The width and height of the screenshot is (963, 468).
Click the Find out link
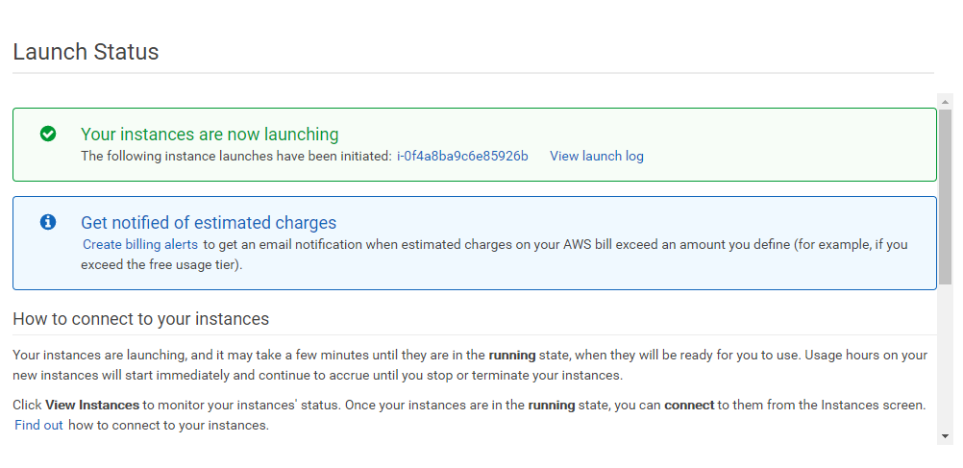(x=38, y=425)
